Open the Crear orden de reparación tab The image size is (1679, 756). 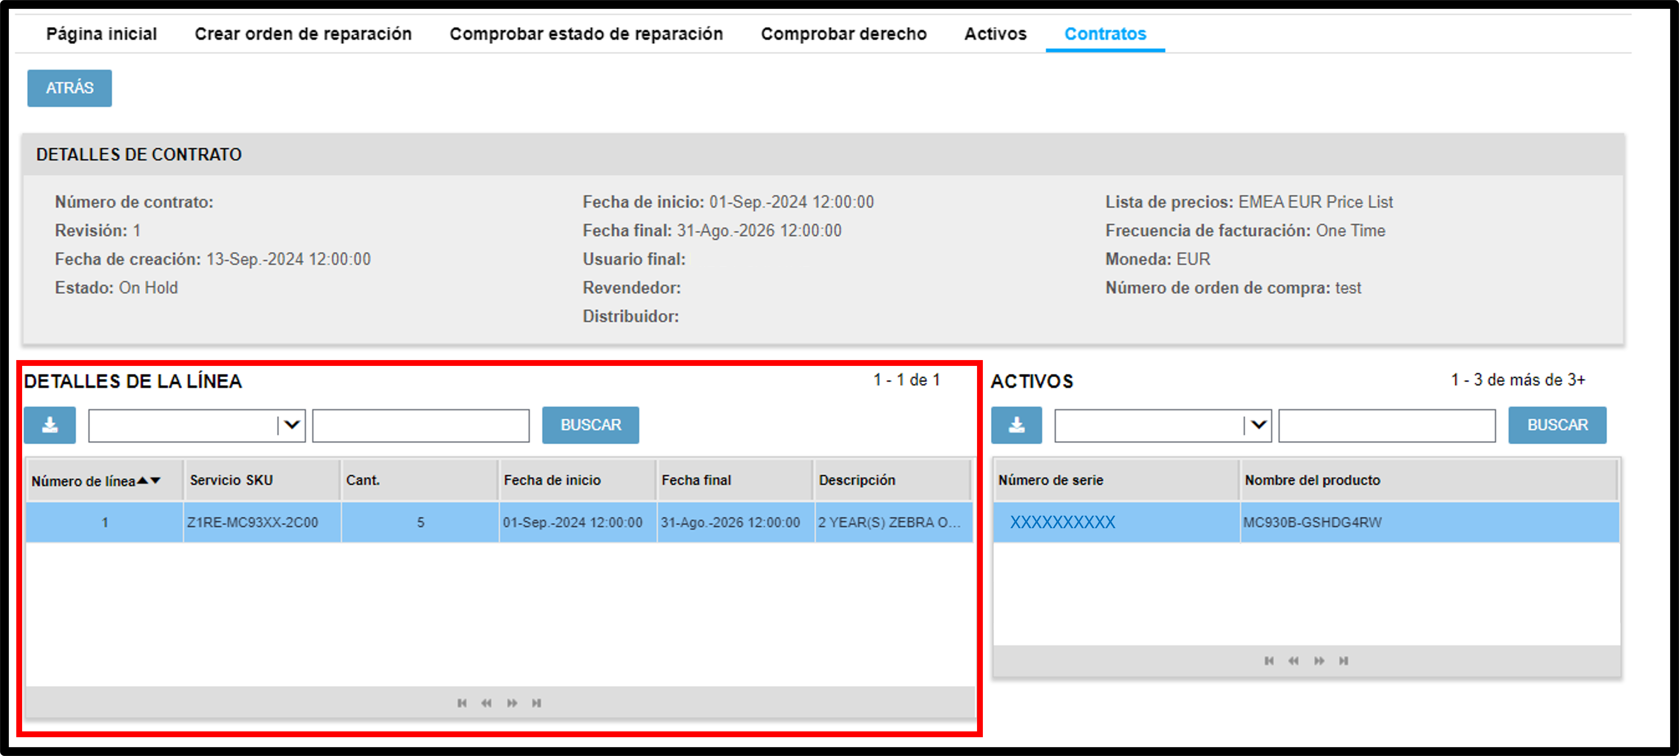point(303,34)
